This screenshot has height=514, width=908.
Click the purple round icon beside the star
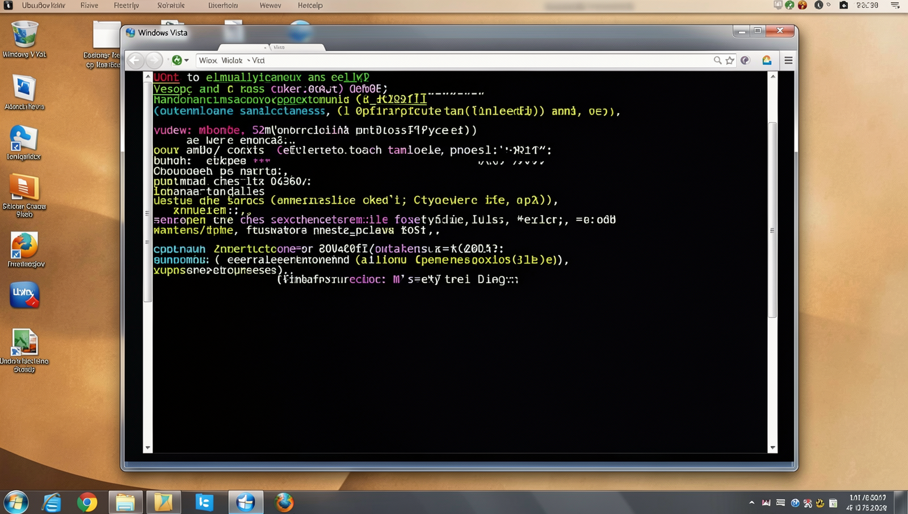[x=745, y=60]
